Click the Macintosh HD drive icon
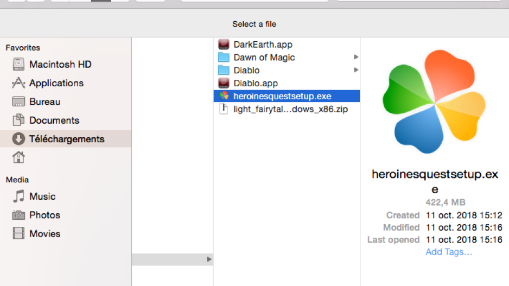Image resolution: width=509 pixels, height=286 pixels. 18,64
